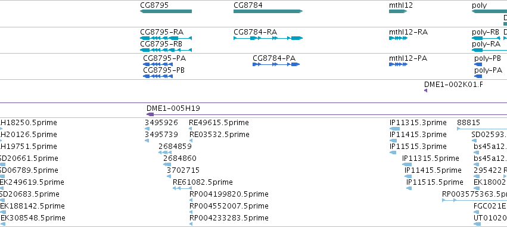507x227 pixels.
Task: Select the poly-RB transcript glyph
Action: [486, 38]
